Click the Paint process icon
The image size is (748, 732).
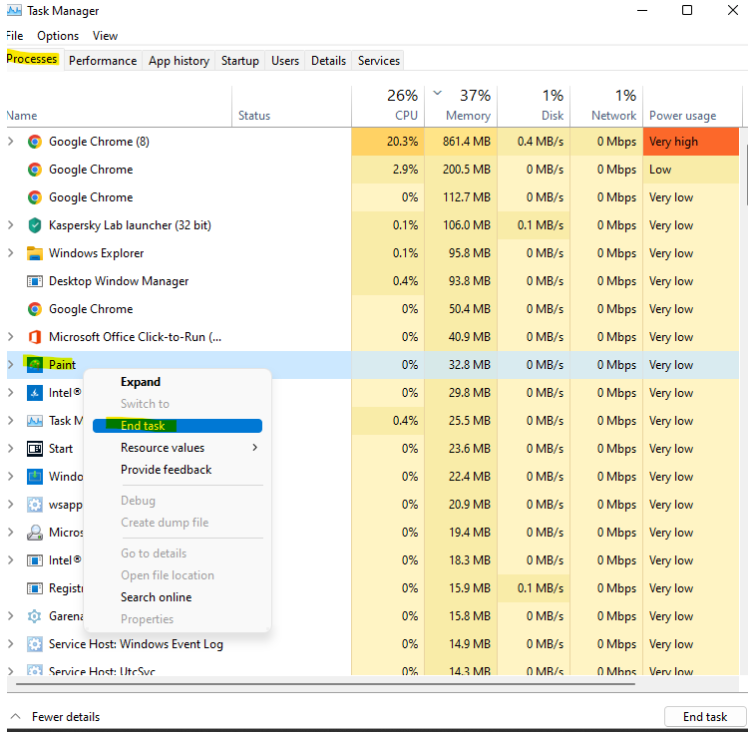(34, 365)
